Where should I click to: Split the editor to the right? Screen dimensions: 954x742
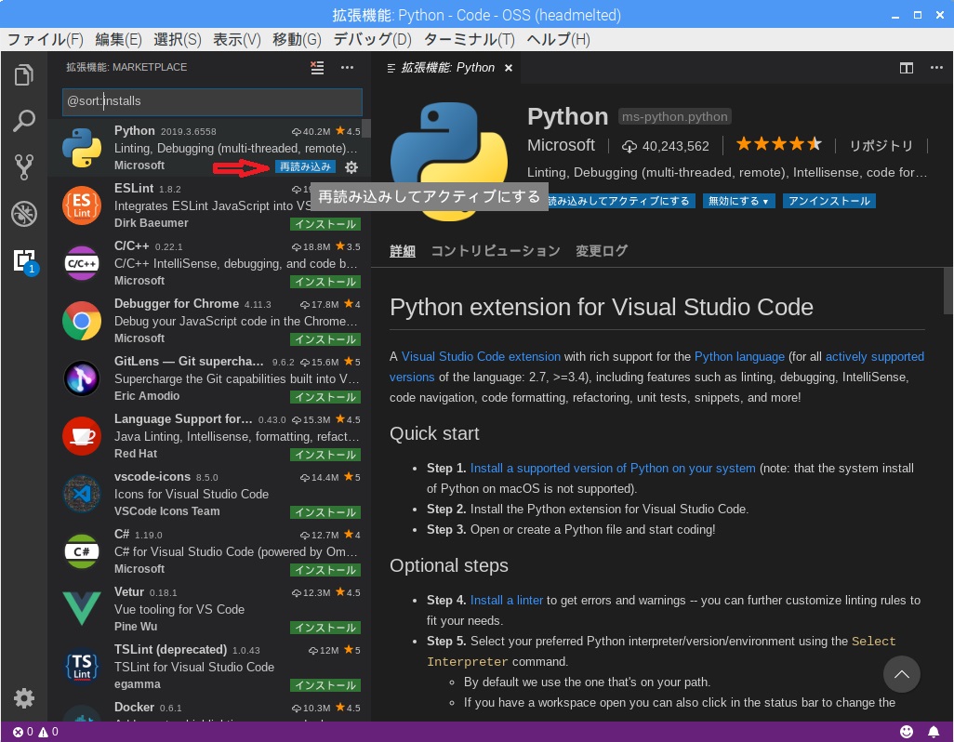[x=906, y=68]
